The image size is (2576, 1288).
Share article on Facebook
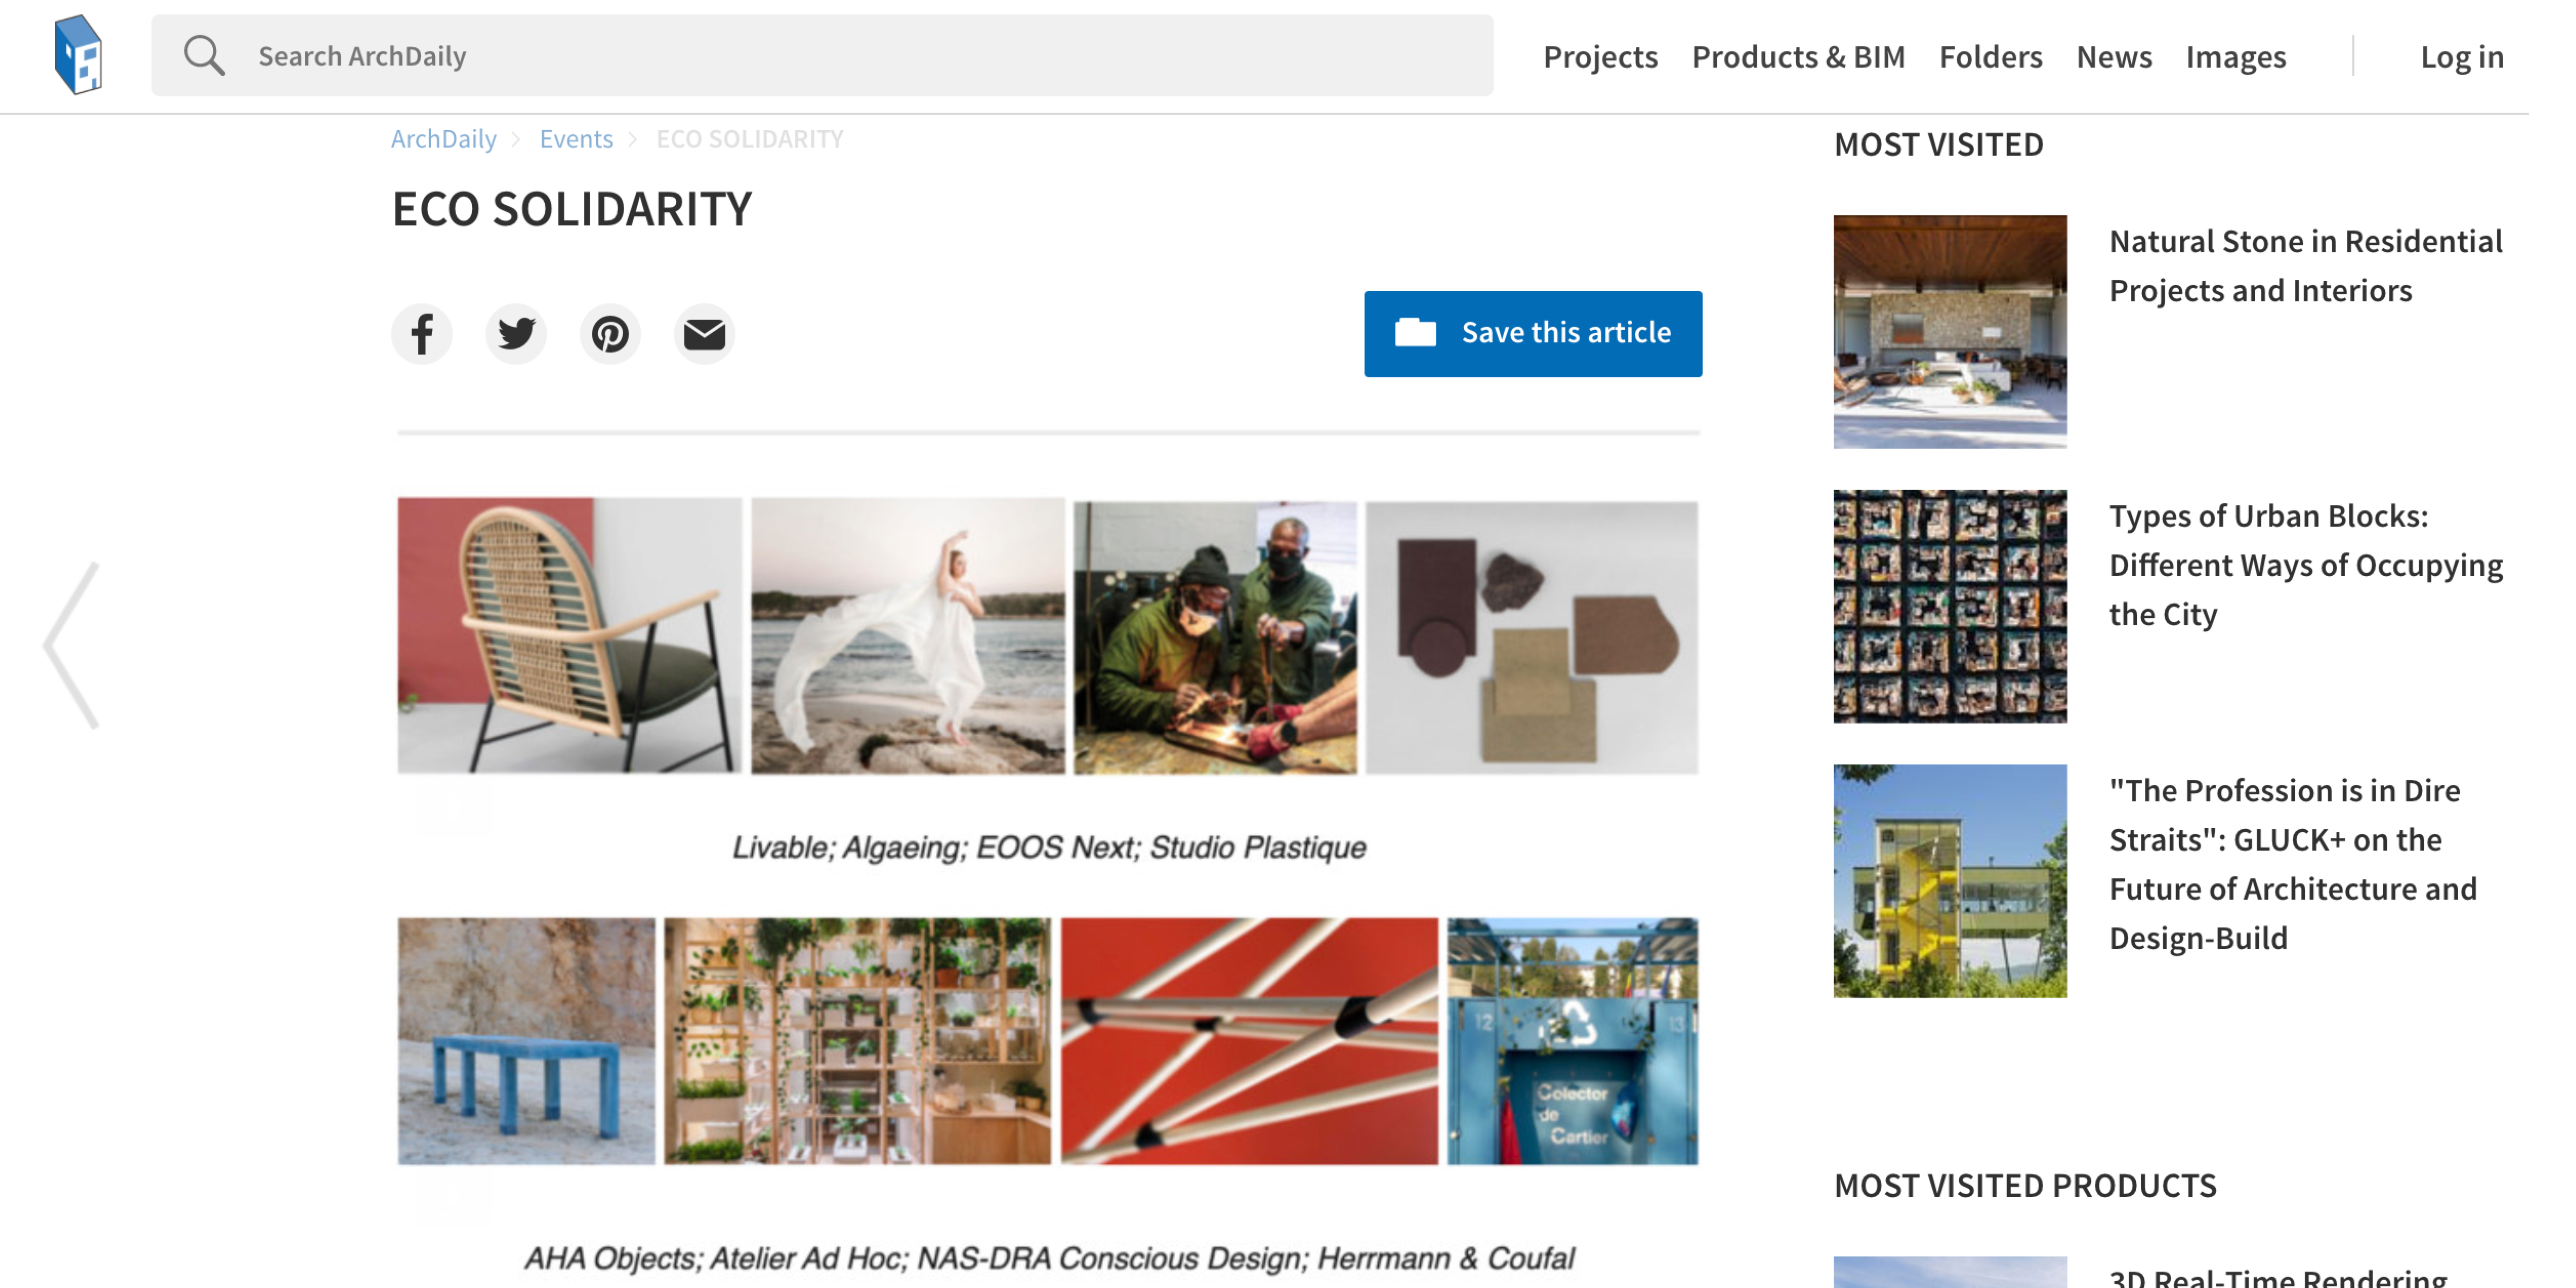click(x=422, y=334)
